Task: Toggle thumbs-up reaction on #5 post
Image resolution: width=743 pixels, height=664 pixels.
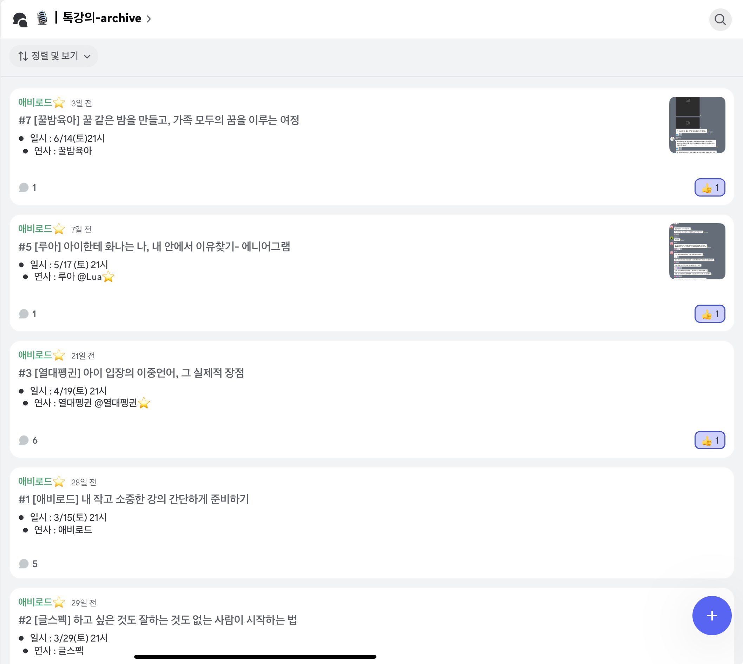Action: (x=709, y=314)
